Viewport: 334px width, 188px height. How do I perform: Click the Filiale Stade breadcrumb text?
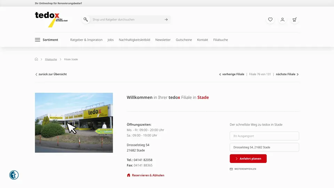point(71,60)
